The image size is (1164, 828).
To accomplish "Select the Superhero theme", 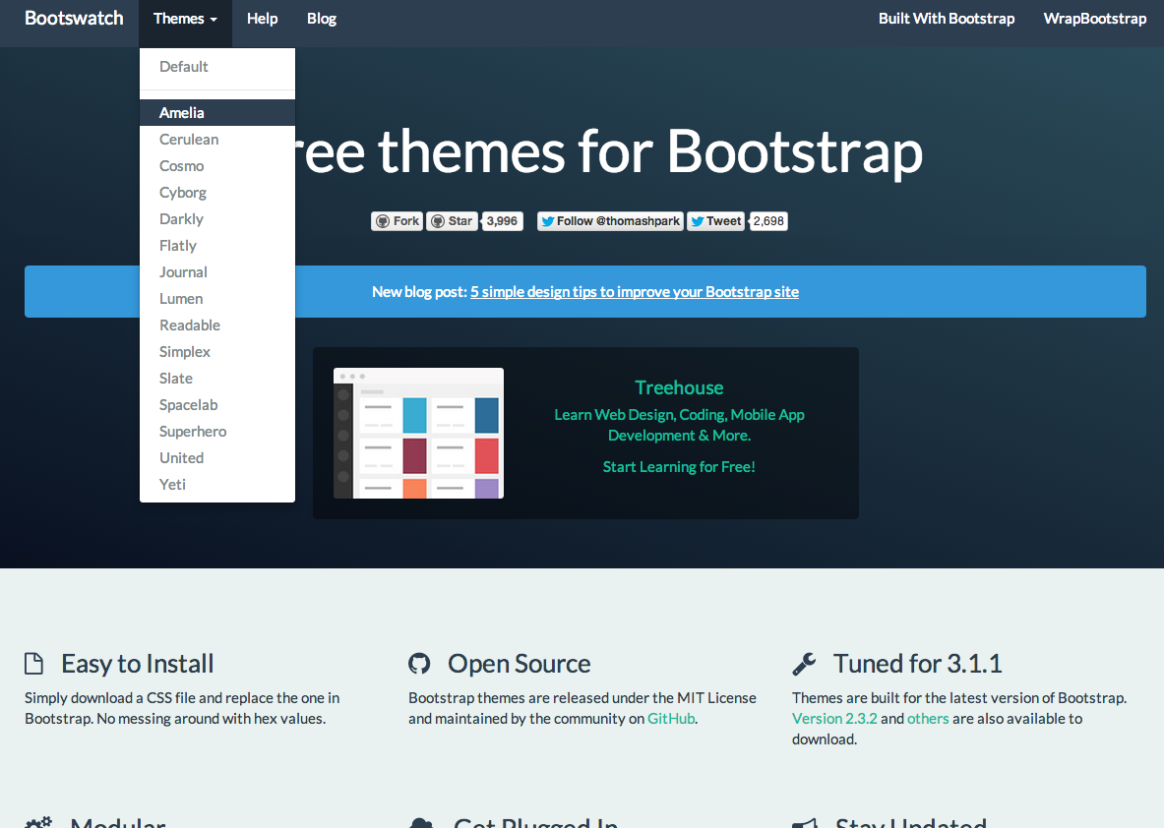I will pyautogui.click(x=217, y=432).
